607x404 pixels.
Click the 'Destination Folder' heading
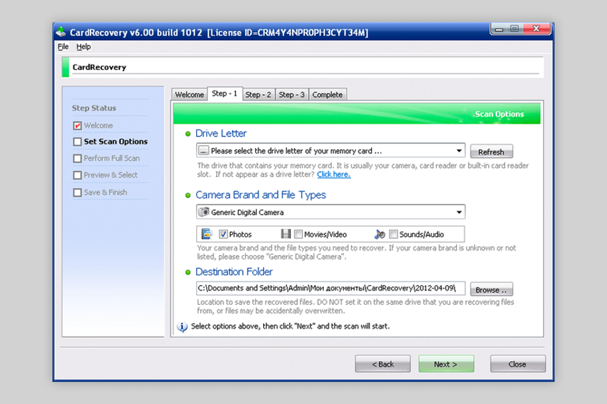click(x=234, y=272)
